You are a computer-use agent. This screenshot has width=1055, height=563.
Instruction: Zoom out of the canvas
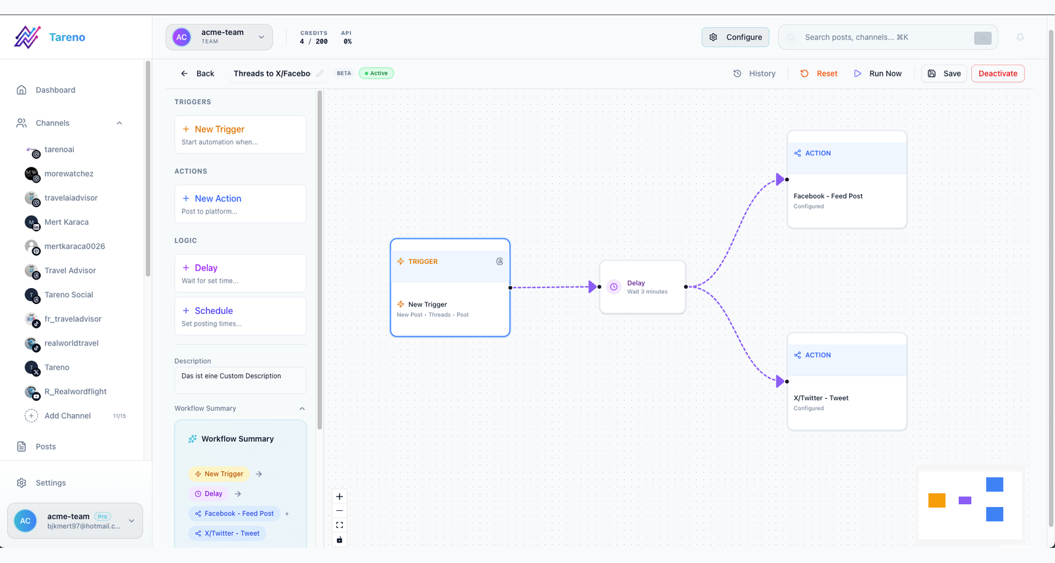tap(340, 511)
